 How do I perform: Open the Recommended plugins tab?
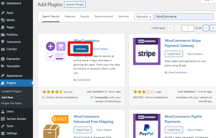pyautogui.click(x=104, y=17)
